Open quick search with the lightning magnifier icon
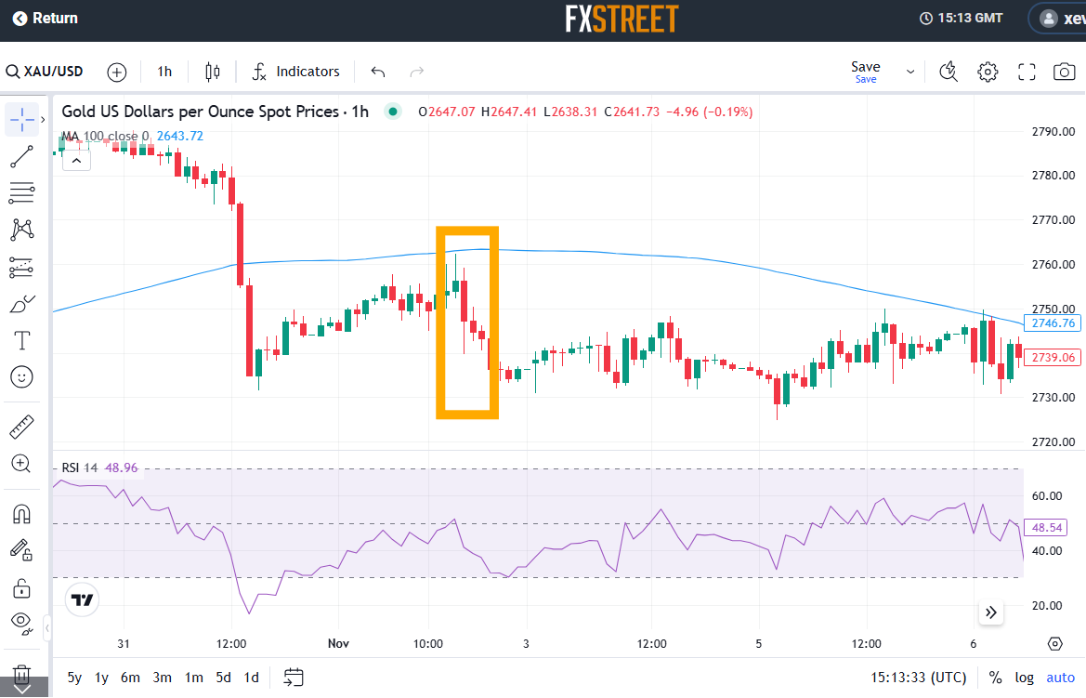Screen dimensions: 1086x698 click(949, 71)
